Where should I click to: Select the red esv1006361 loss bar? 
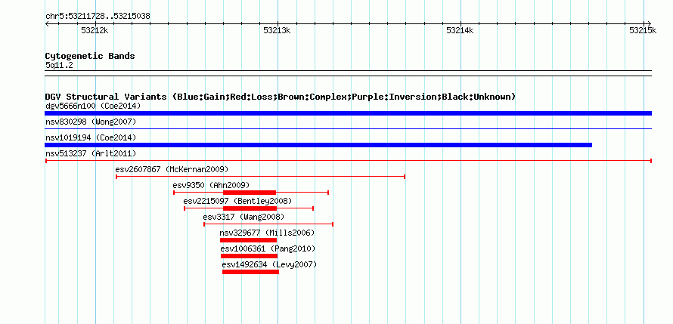[x=249, y=256]
